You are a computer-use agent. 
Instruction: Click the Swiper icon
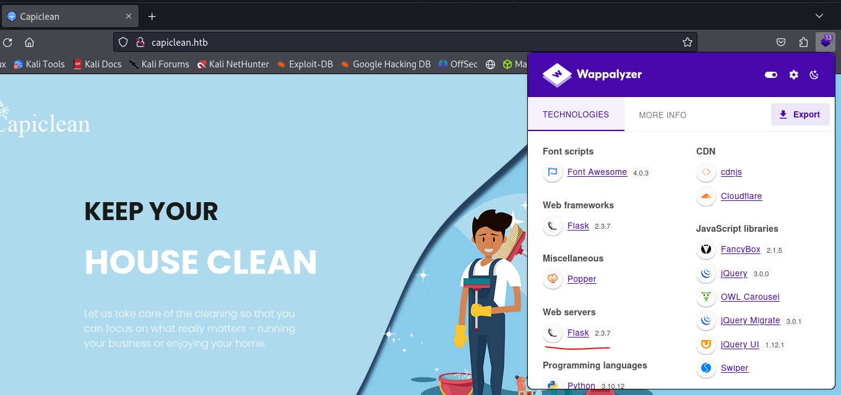coord(706,368)
